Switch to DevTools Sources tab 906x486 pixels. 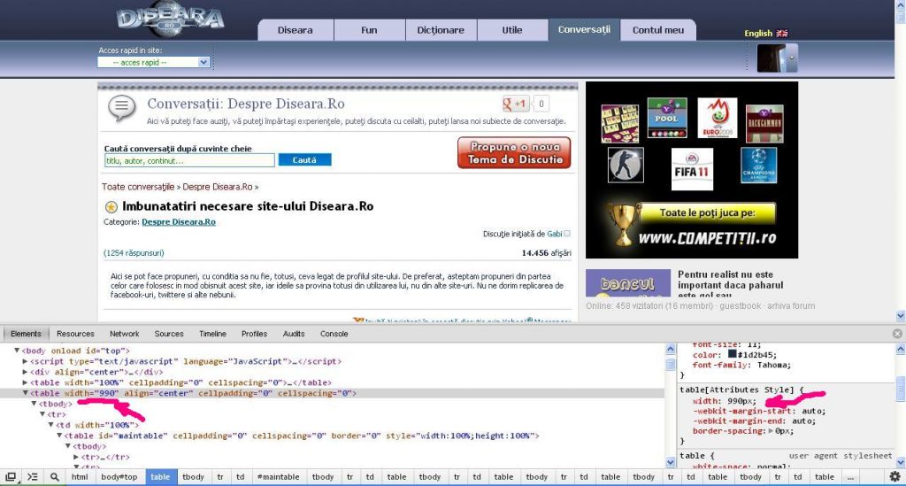[169, 334]
